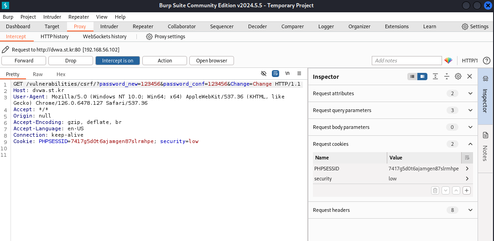This screenshot has width=494, height=241.
Task: Click the rainbow highlight color picker
Action: coord(448,61)
